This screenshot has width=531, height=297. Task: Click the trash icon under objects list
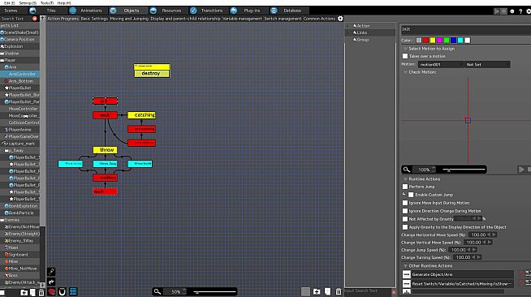[x=41, y=293]
